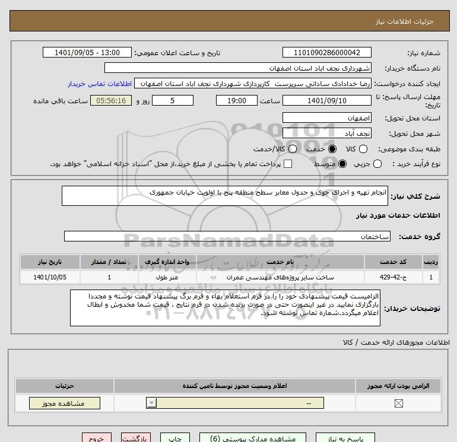This screenshot has height=442, width=457.
Task: Click the buyer notes text area
Action: 225,308
